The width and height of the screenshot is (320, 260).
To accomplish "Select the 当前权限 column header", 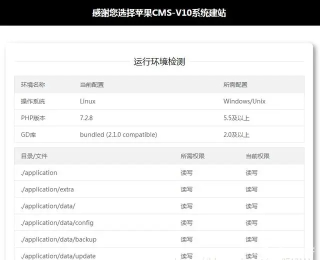I will (x=257, y=156).
